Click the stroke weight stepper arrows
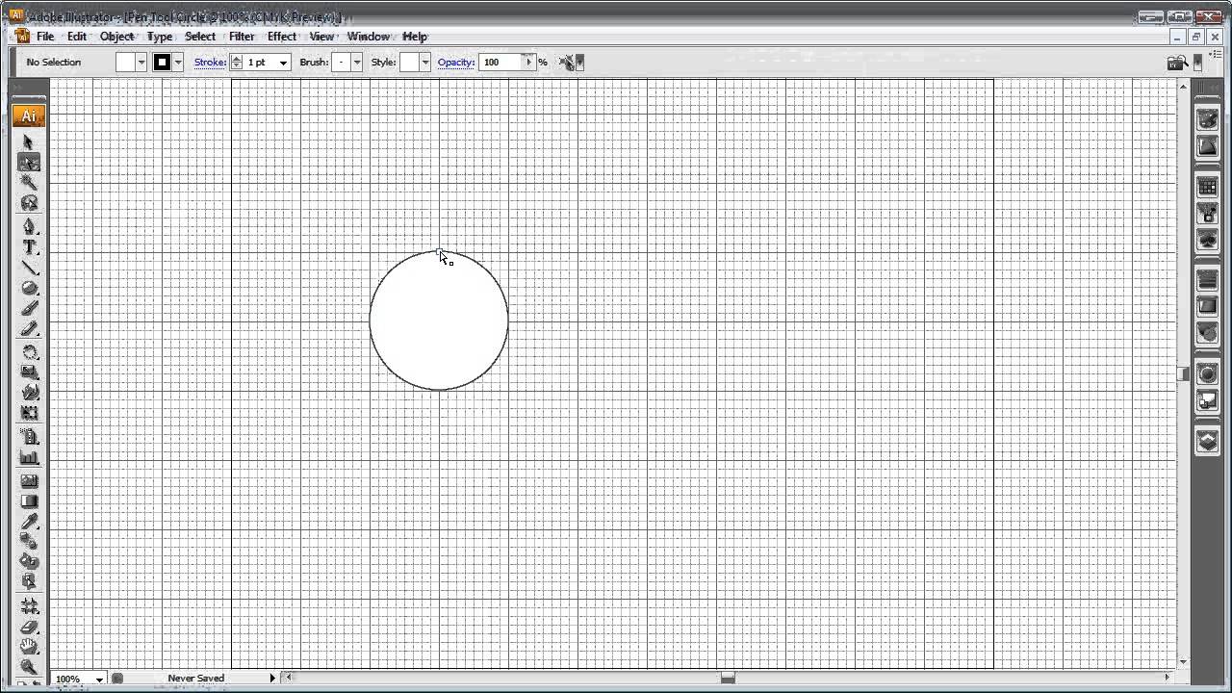Image resolution: width=1232 pixels, height=693 pixels. coord(237,63)
